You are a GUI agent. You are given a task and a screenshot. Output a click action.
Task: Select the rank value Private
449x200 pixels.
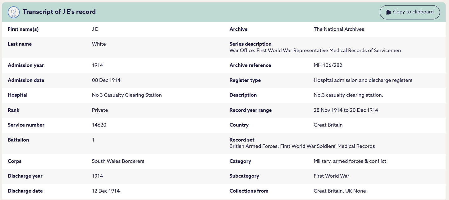point(100,110)
